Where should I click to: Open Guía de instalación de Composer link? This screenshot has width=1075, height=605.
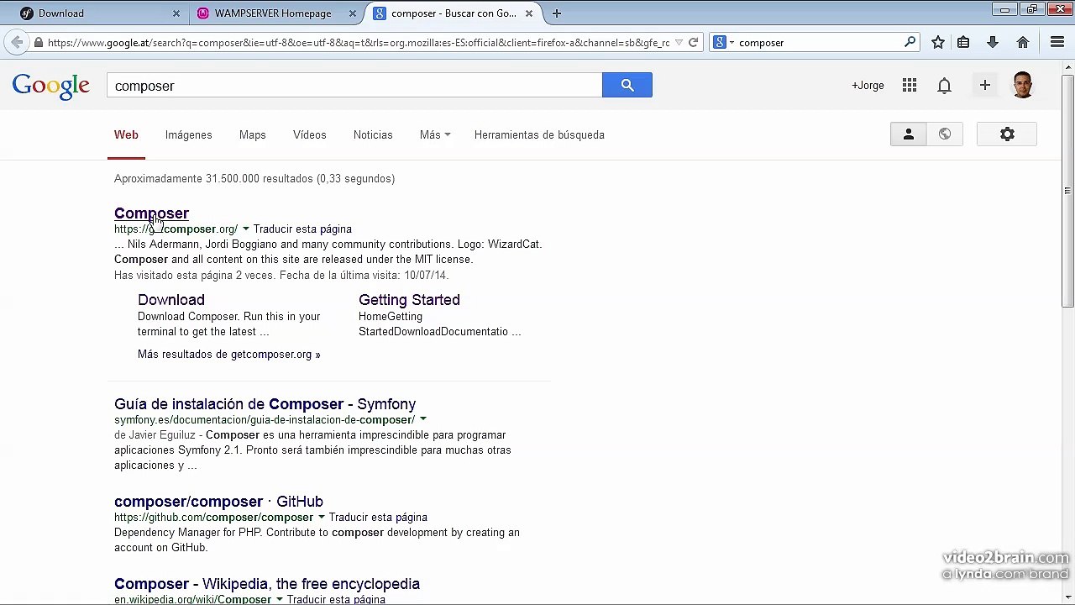[265, 404]
